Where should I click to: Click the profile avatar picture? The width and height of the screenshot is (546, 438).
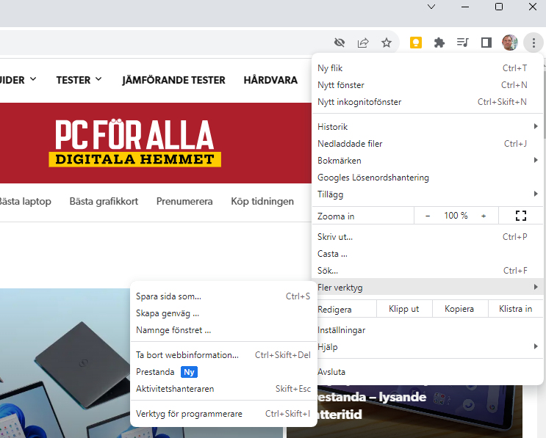point(510,43)
